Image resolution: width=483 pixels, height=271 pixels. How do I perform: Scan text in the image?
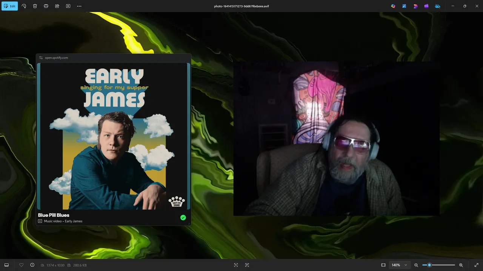coord(247,265)
